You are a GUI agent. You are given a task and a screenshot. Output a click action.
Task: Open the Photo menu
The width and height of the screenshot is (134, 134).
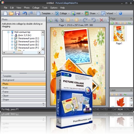click(x=27, y=8)
